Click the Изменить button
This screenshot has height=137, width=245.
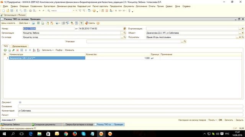tap(70, 50)
